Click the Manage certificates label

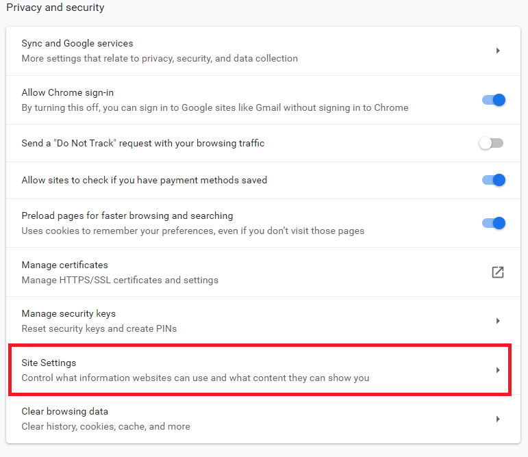pos(64,265)
